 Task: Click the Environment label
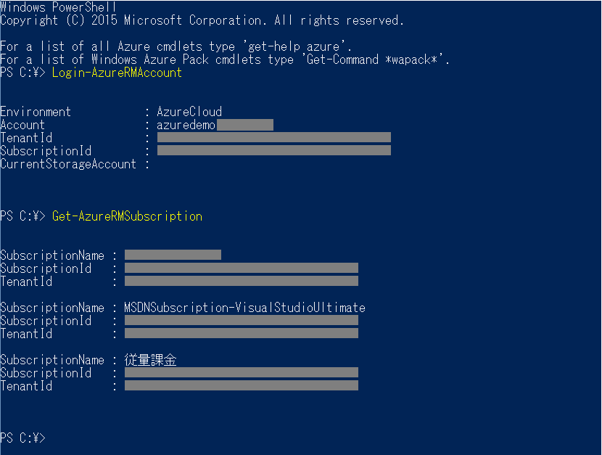pos(36,112)
